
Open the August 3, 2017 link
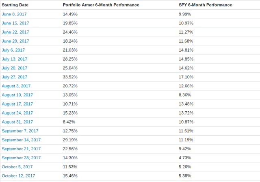(x=16, y=86)
